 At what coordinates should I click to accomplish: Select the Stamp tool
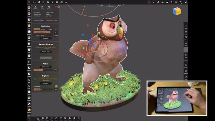[29, 105]
